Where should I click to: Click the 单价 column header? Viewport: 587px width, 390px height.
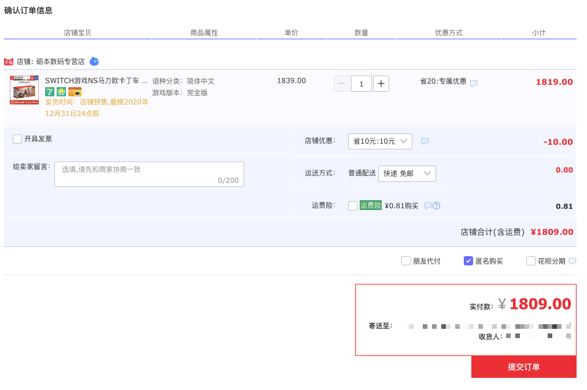click(291, 33)
